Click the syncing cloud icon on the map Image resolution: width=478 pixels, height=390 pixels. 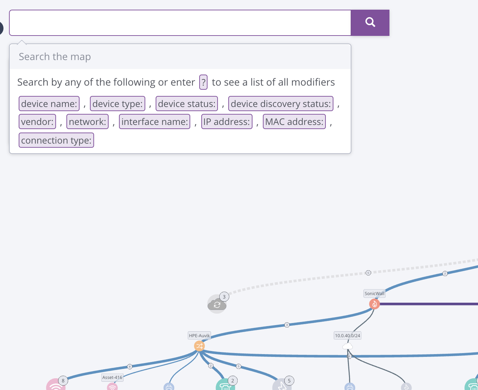(217, 304)
